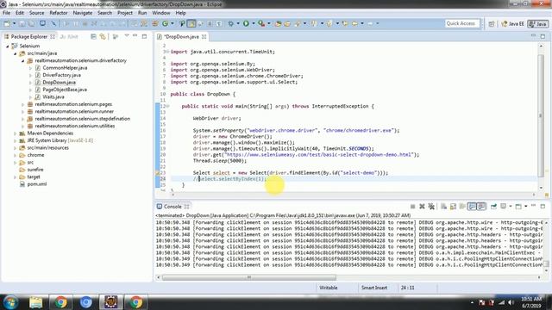Click the Remove All Terminated Launches icon
The height and width of the screenshot is (310, 552).
pyautogui.click(x=431, y=207)
